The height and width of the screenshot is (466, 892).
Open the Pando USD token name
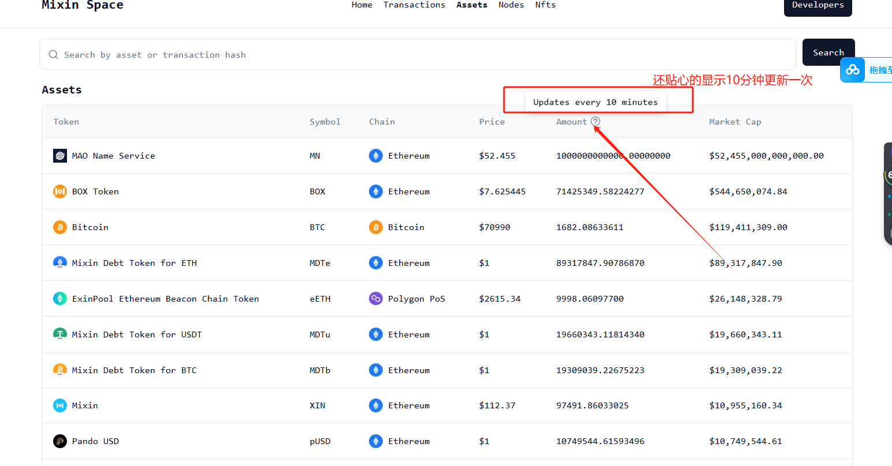pyautogui.click(x=95, y=441)
